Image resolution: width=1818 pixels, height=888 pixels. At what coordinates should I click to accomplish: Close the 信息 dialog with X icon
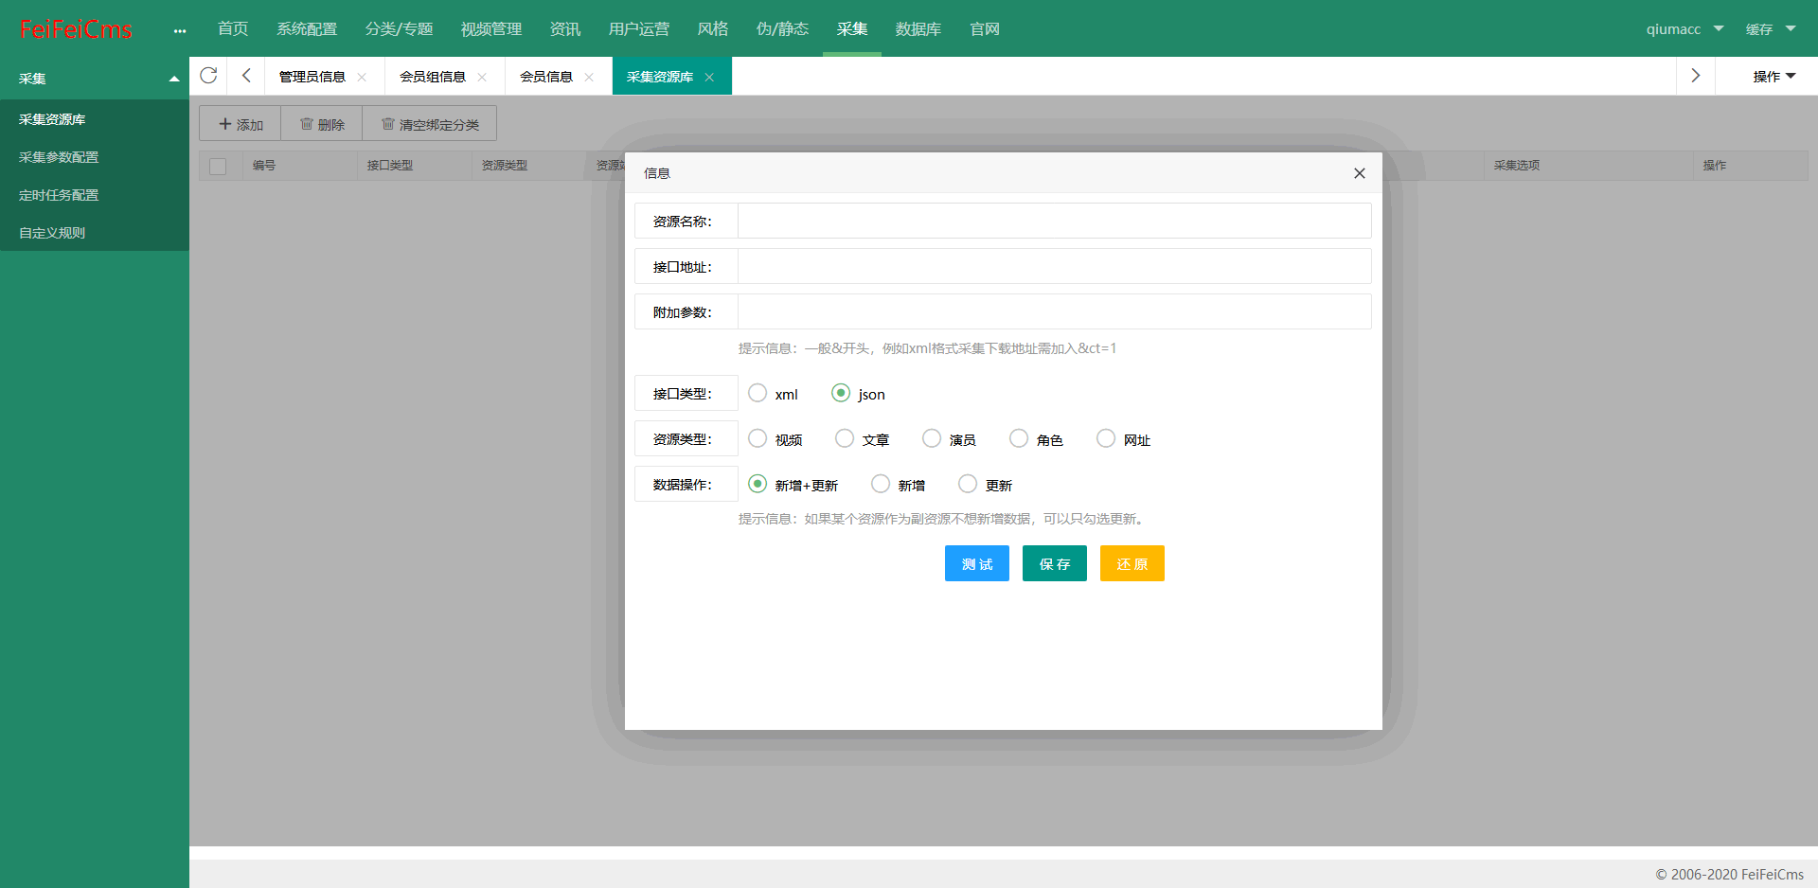tap(1359, 173)
